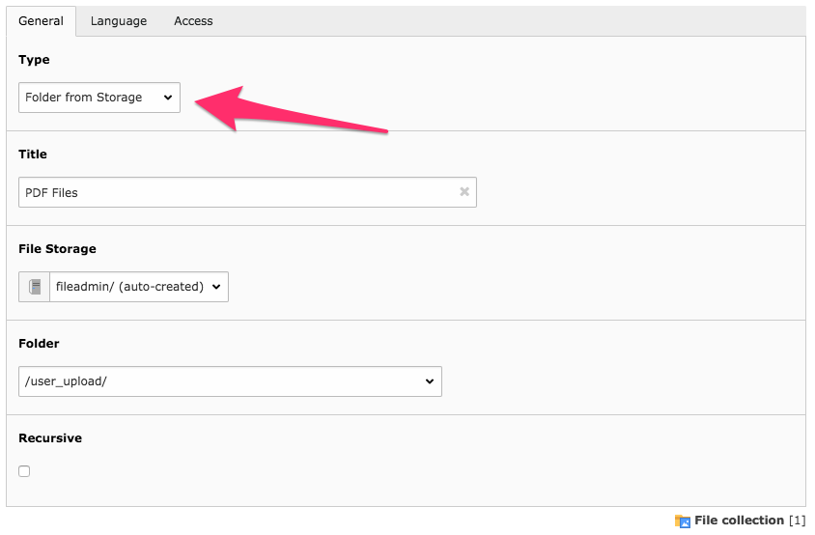Click the File collection label text
This screenshot has width=815, height=535.
point(739,521)
